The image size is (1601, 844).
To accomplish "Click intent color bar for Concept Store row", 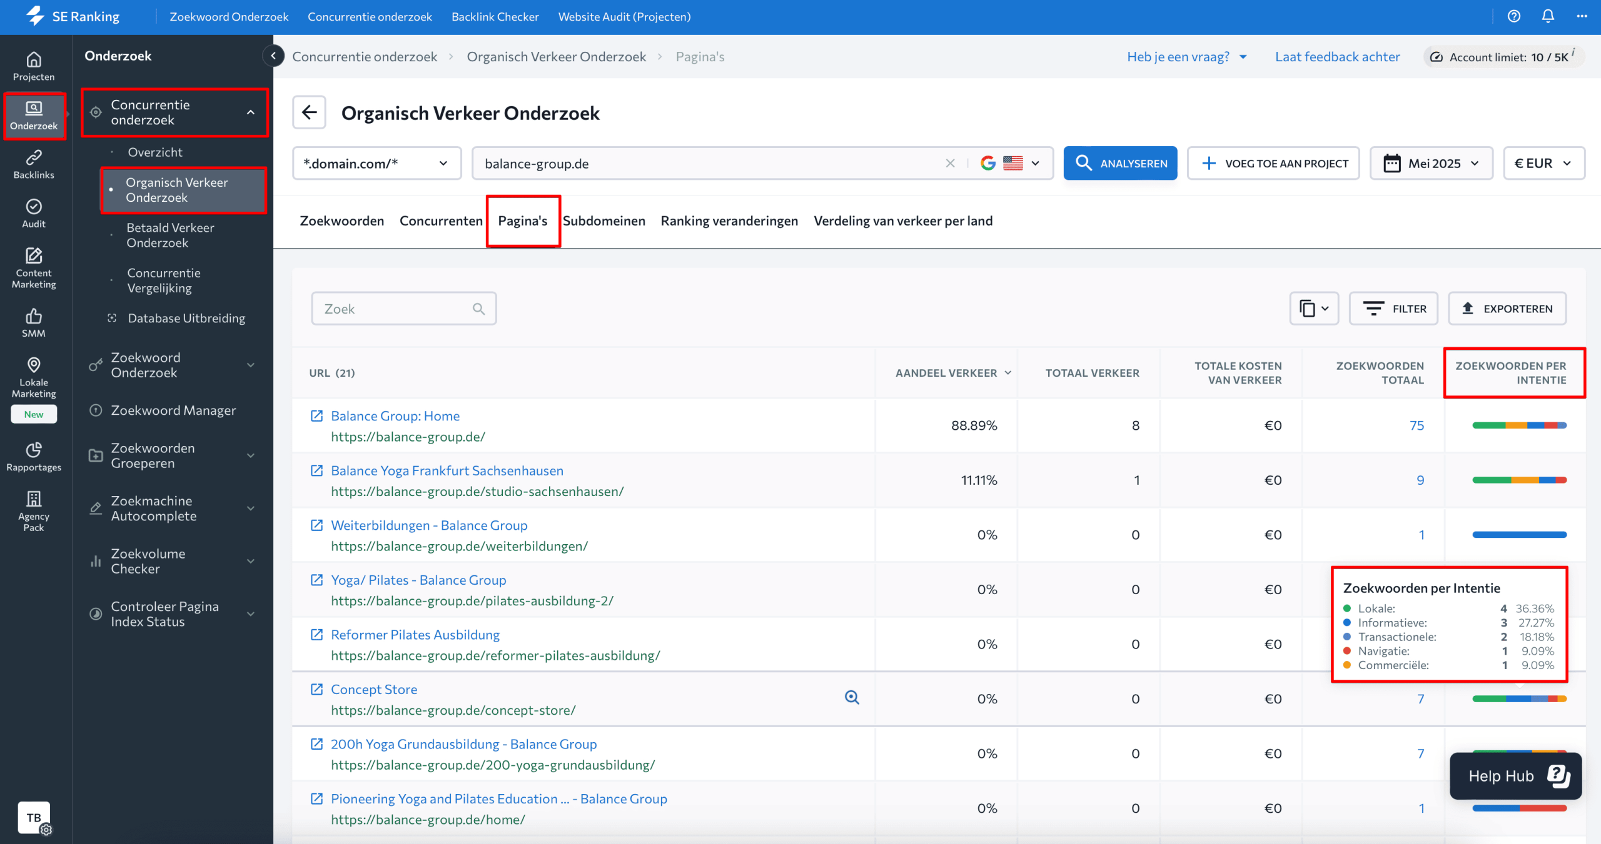I will point(1519,699).
